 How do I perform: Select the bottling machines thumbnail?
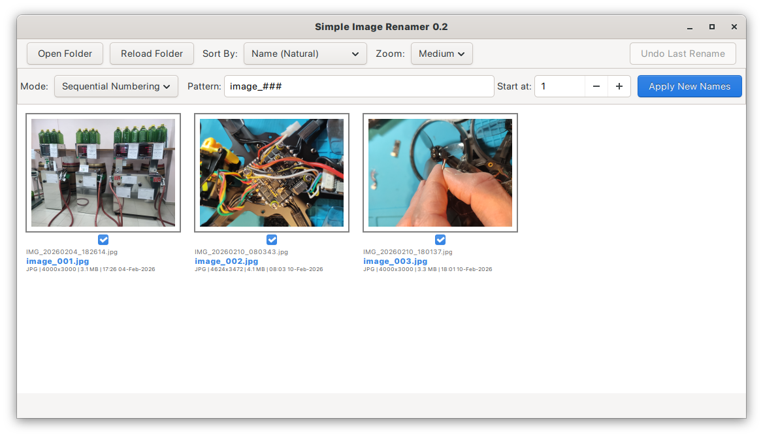(103, 172)
